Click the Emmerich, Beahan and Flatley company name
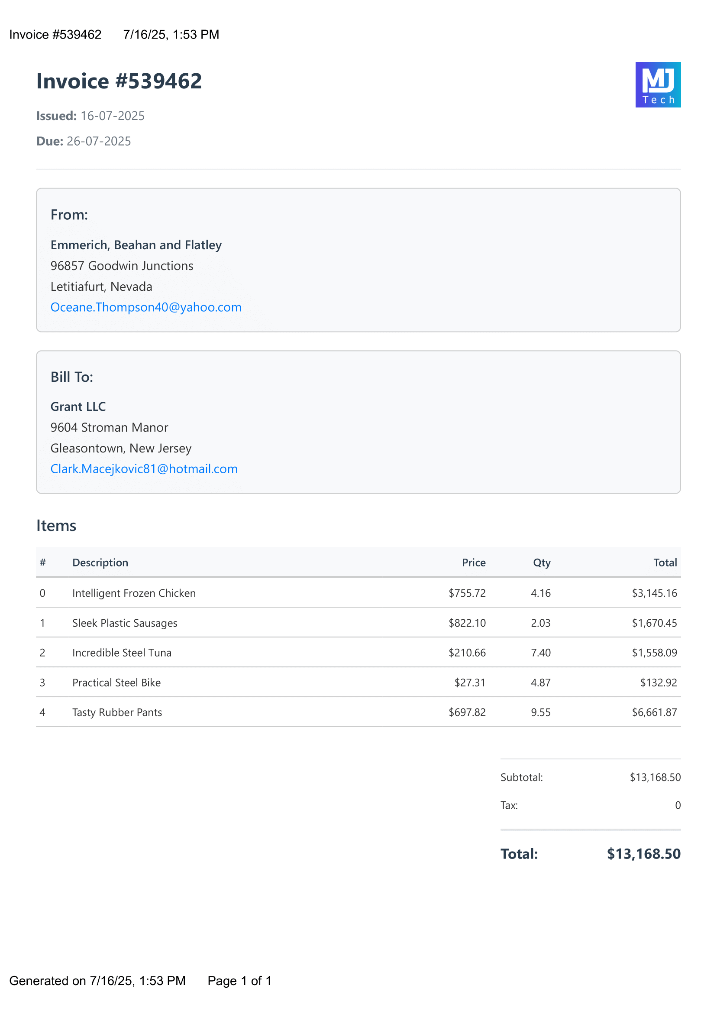This screenshot has width=717, height=1015. pyautogui.click(x=136, y=245)
